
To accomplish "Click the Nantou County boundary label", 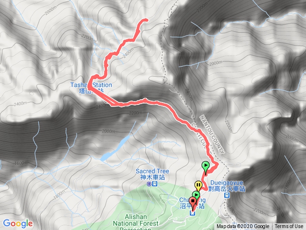I will (212, 135).
